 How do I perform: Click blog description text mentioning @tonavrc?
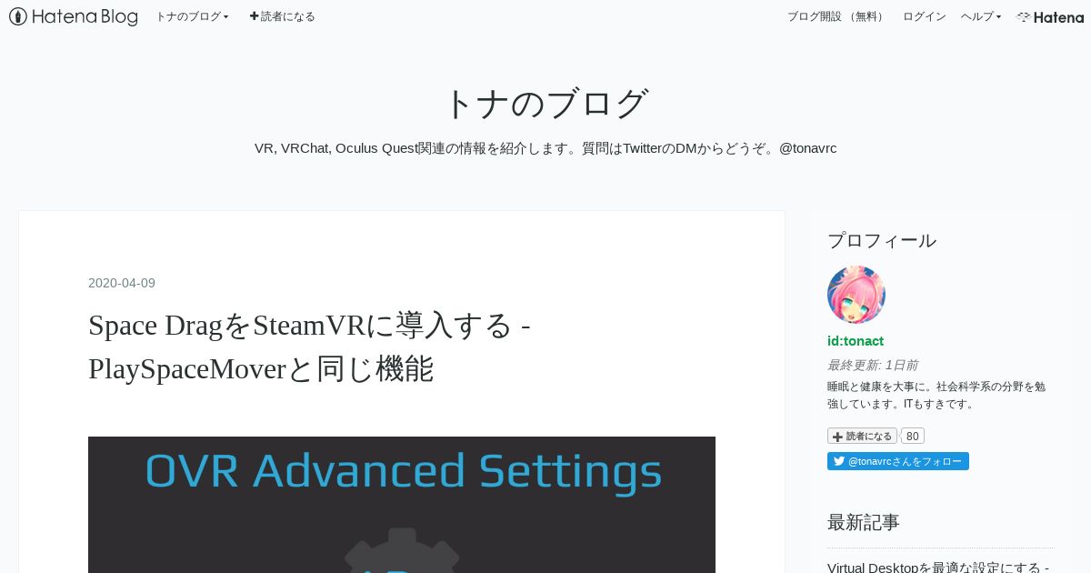(545, 148)
